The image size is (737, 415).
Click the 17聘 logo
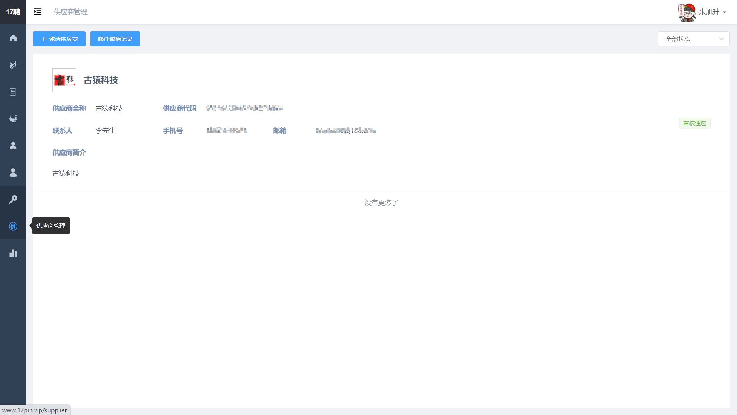coord(13,12)
